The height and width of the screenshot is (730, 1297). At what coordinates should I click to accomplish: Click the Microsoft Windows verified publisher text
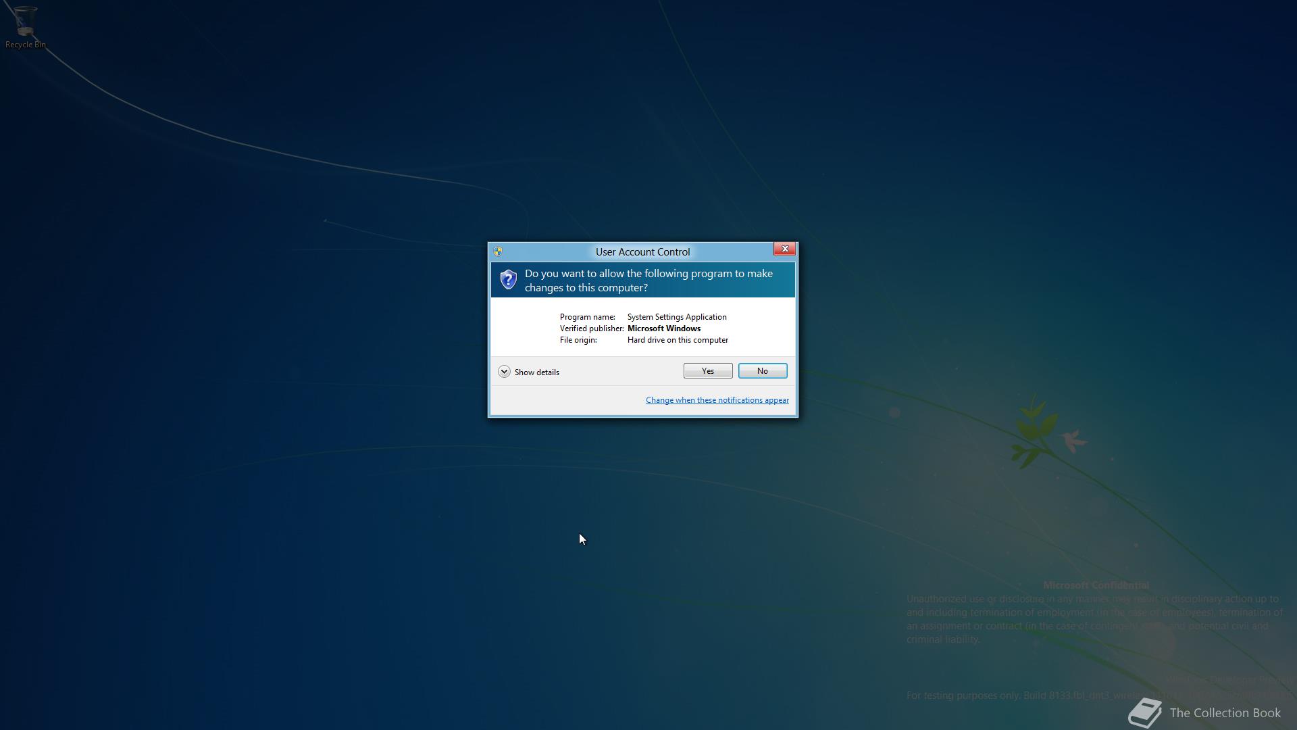click(663, 328)
